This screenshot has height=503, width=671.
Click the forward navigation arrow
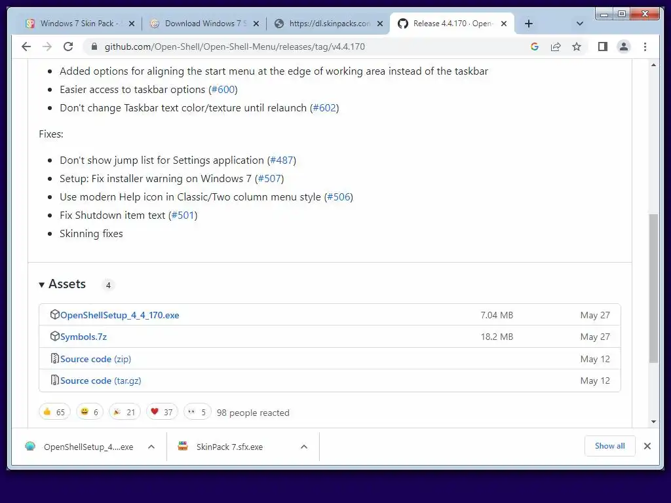(47, 47)
